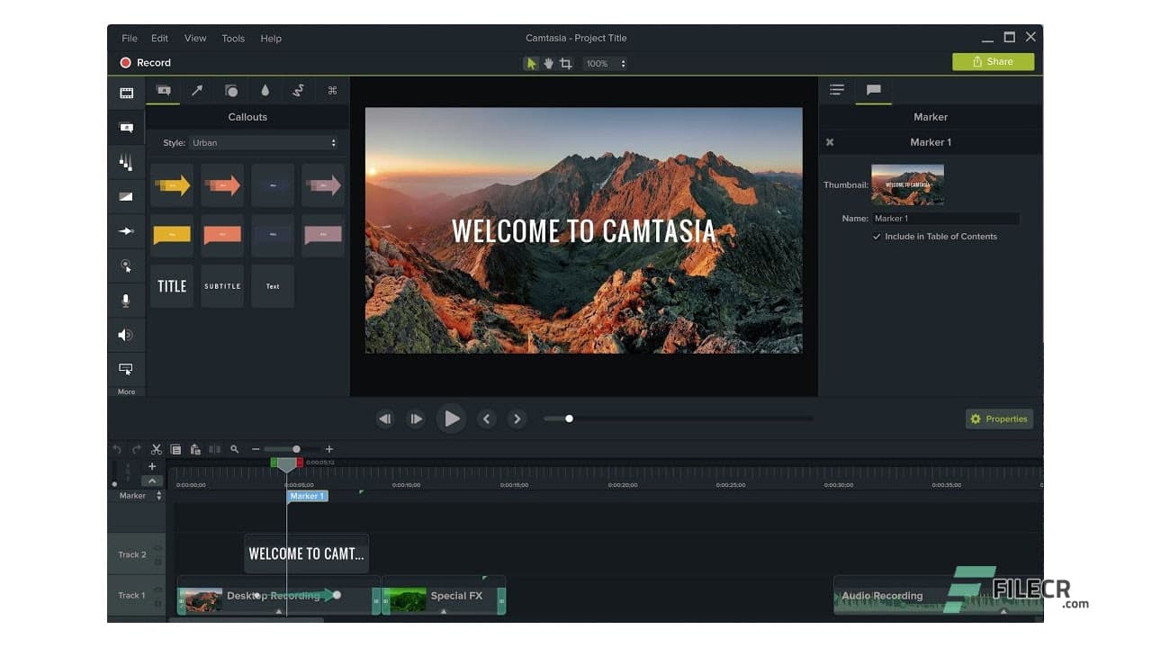Image resolution: width=1152 pixels, height=648 pixels.
Task: Uncheck Include in Table of Contents
Action: pos(877,237)
